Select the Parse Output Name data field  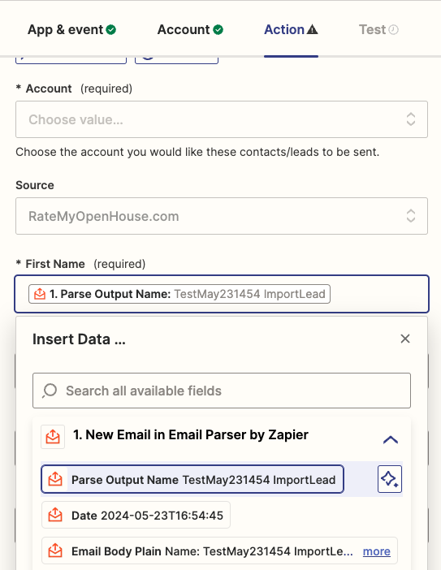coord(192,479)
